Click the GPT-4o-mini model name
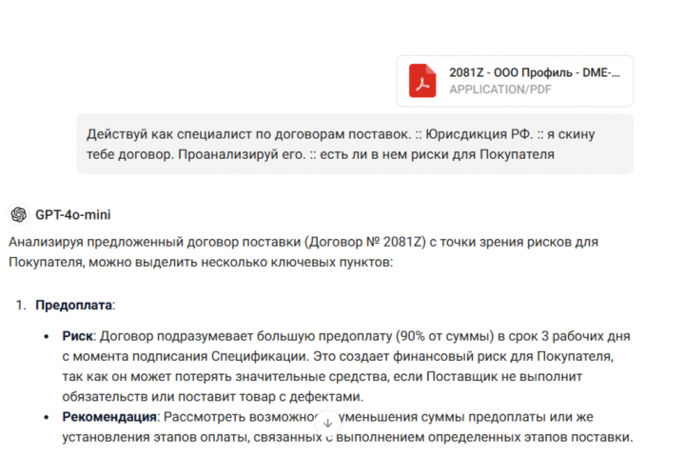Image resolution: width=685 pixels, height=457 pixels. [73, 215]
